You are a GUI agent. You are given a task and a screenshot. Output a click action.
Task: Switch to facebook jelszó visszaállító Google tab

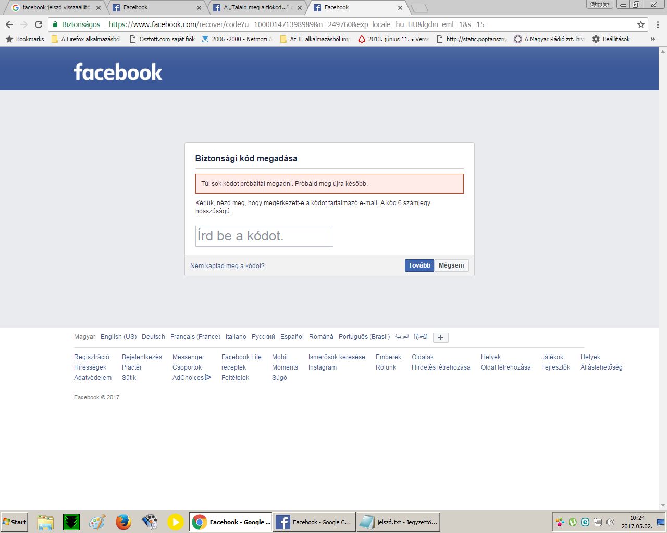[56, 7]
